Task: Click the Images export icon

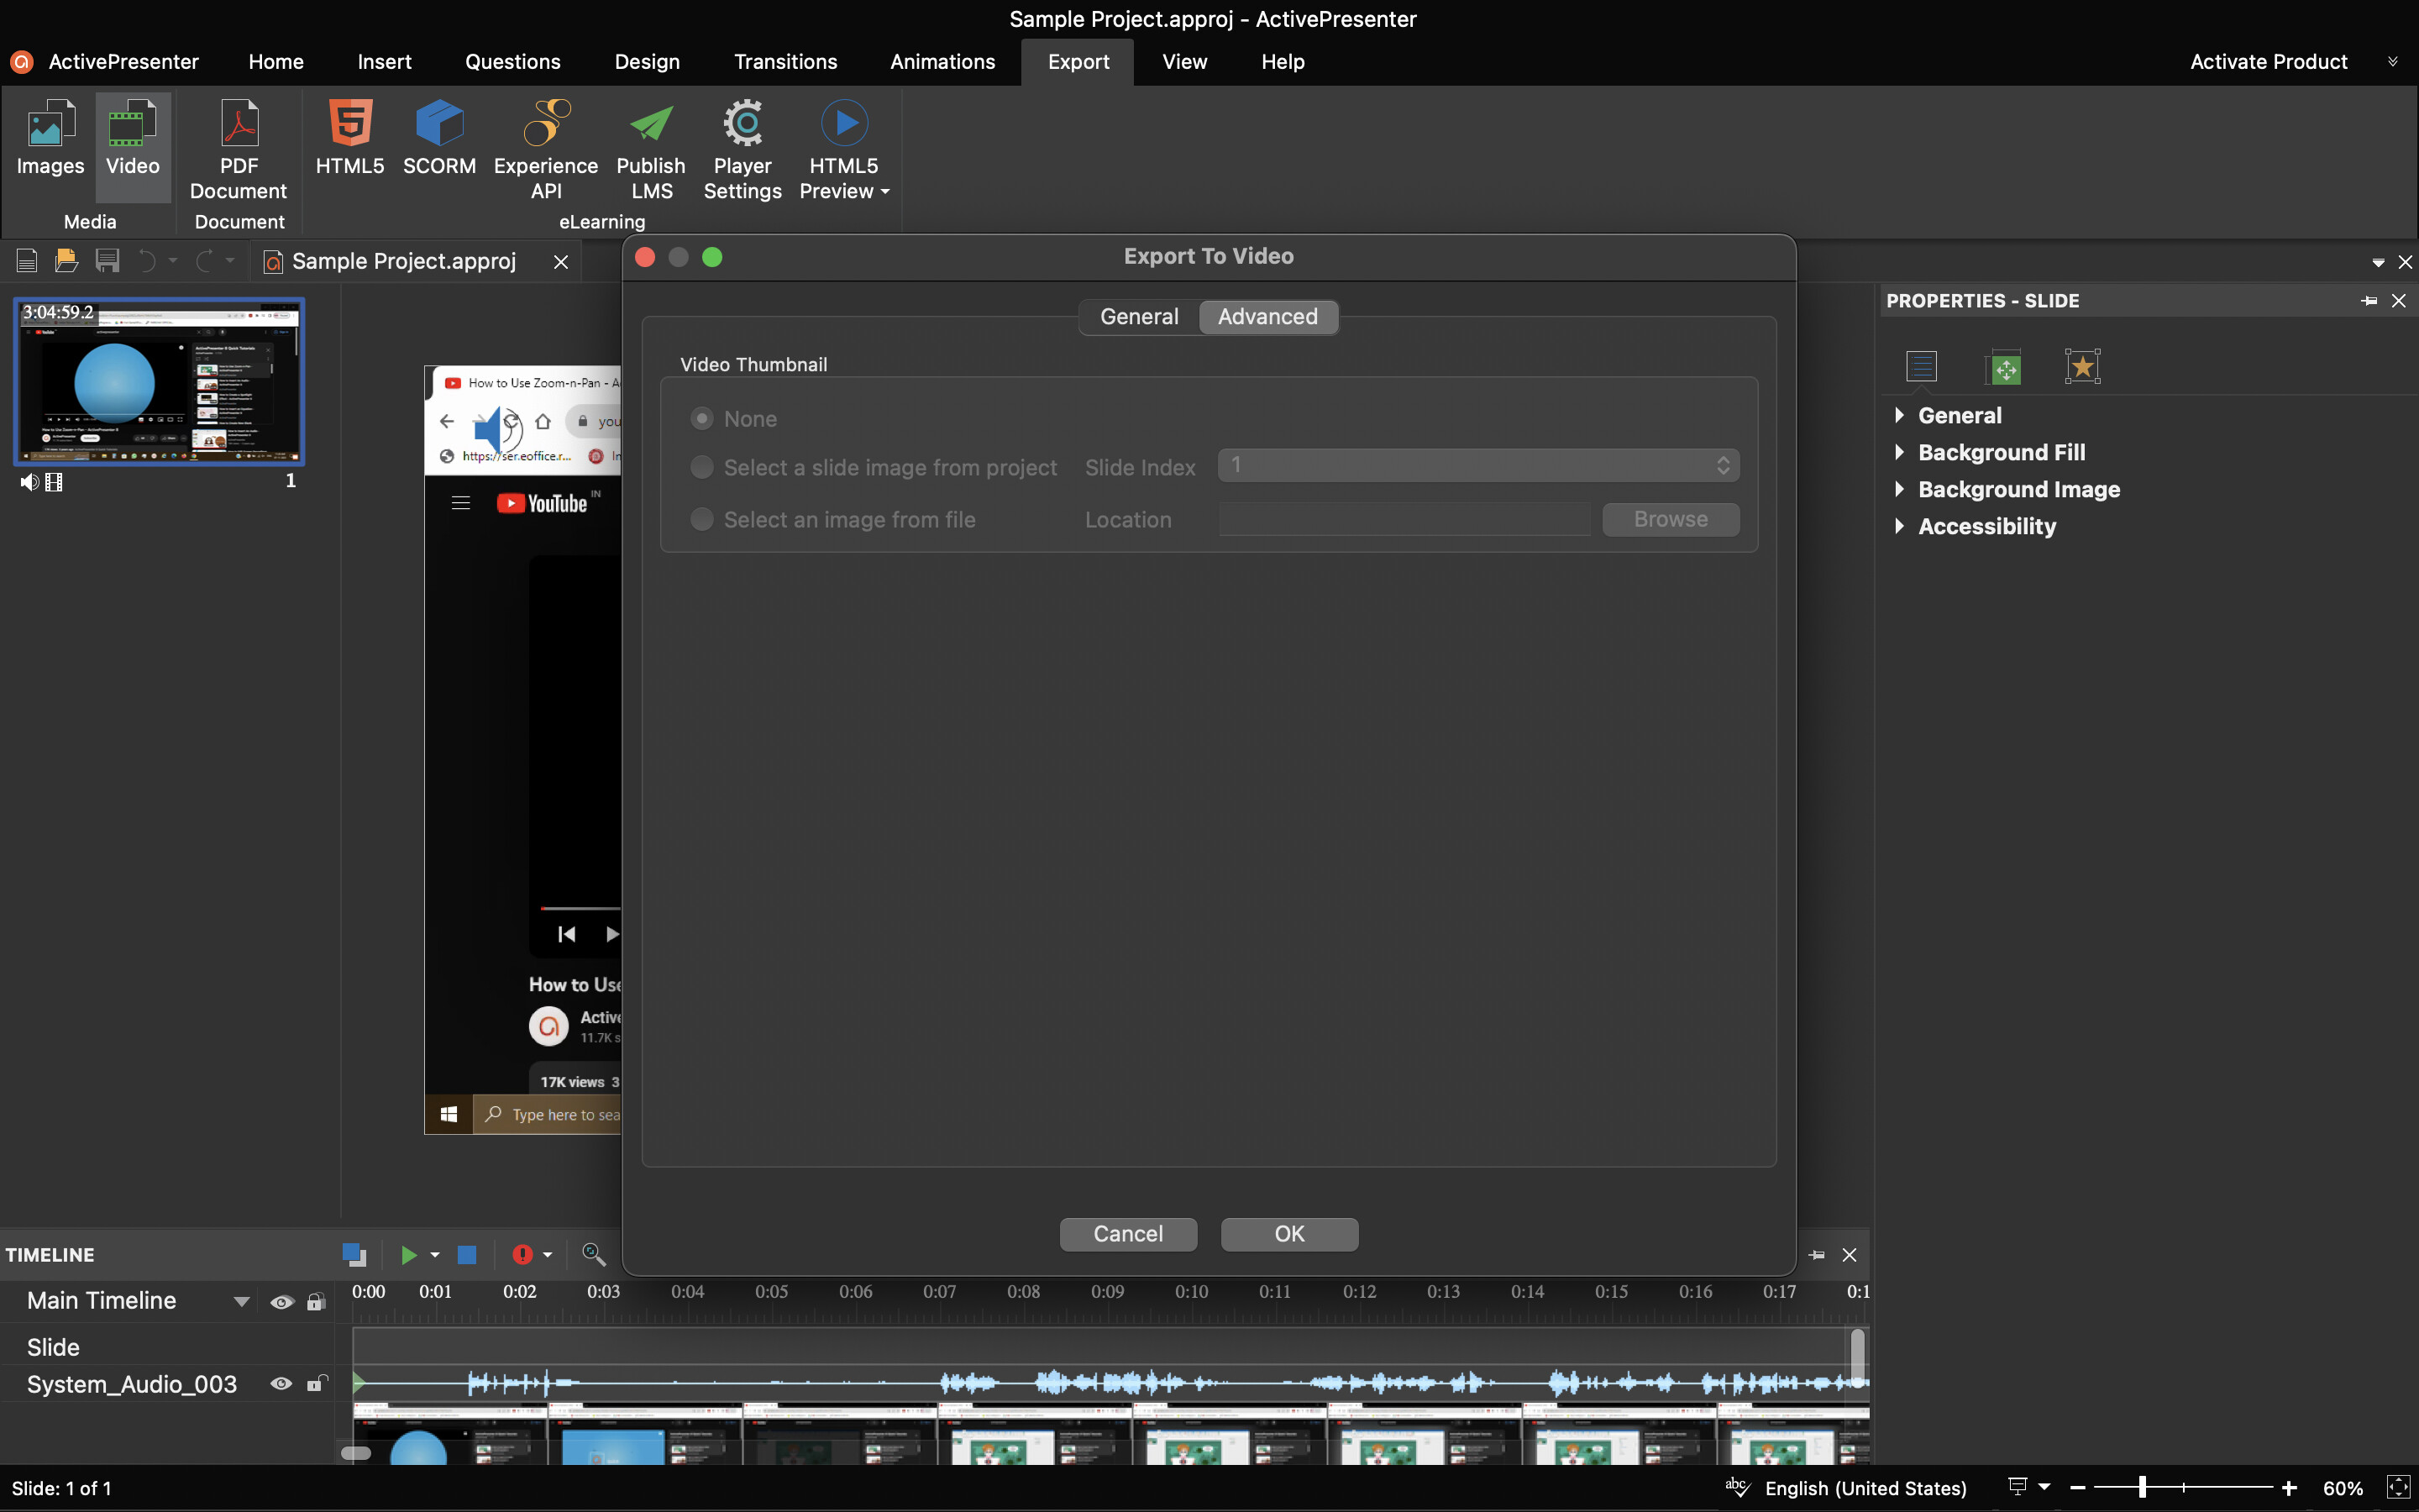Action: [x=50, y=124]
